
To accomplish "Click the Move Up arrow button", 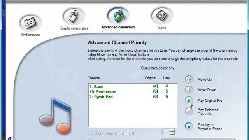I will point(189,79).
